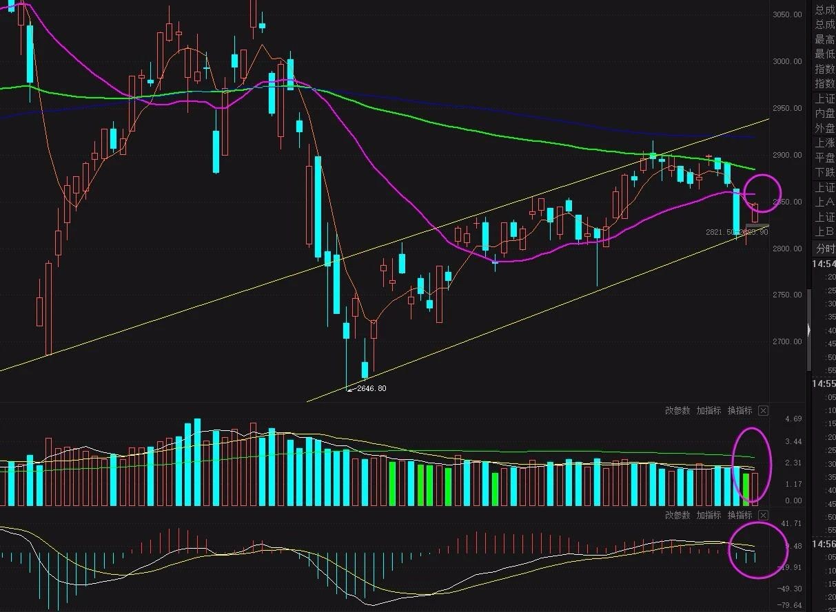Click 改参数 in the volume panel

tap(677, 411)
